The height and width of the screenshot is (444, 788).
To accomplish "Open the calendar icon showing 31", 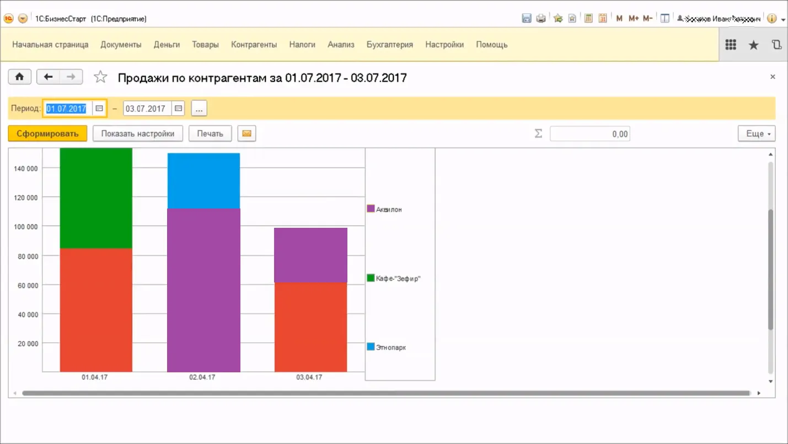I will (603, 18).
